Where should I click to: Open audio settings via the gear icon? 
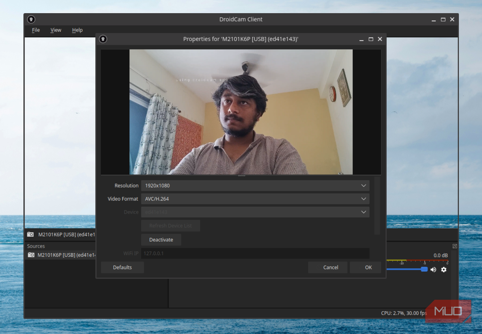tap(444, 270)
